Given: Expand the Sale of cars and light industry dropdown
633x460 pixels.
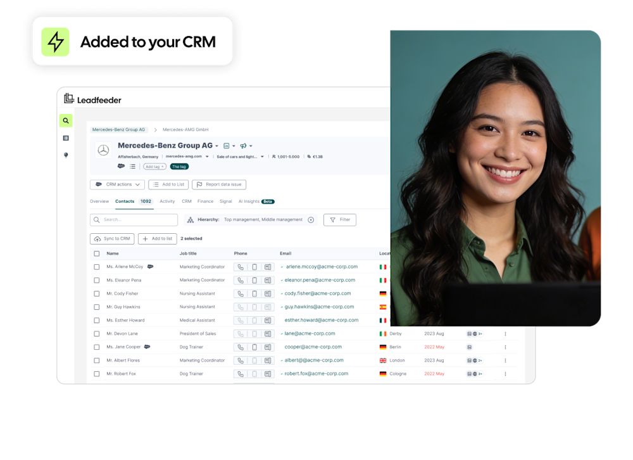Looking at the screenshot, I should click(262, 157).
